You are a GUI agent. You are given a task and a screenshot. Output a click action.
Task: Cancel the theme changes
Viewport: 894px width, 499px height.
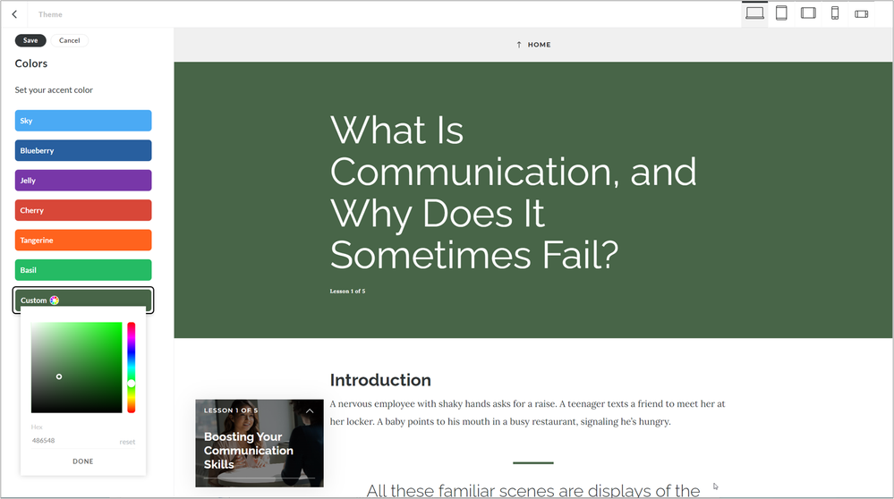point(70,40)
